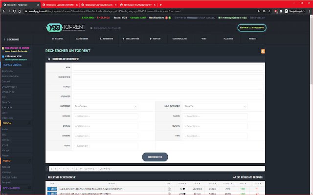
Task: Close the Télécharger Lupin tab
Action: tap(77, 5)
